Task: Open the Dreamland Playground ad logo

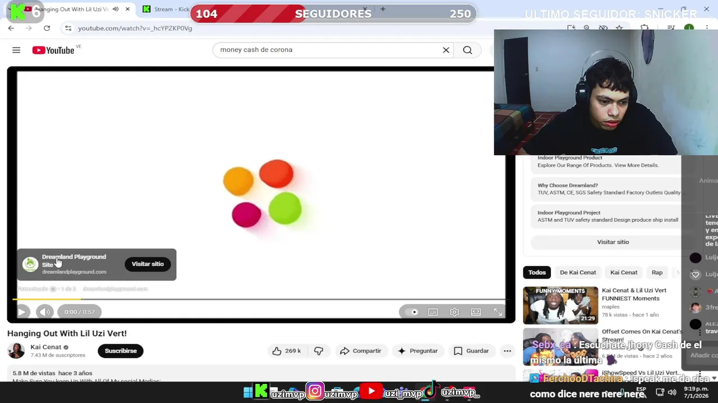Action: point(30,264)
